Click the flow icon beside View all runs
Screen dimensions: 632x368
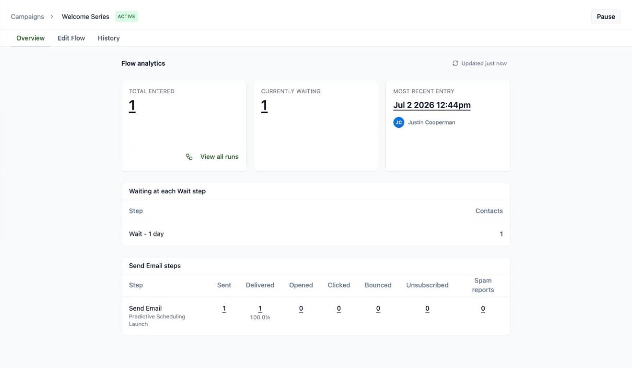pyautogui.click(x=189, y=156)
